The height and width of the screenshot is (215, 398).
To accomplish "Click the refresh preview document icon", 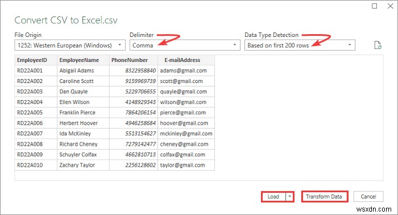I will (378, 45).
